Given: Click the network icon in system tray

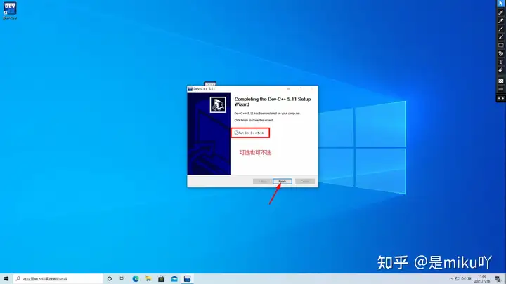Looking at the screenshot, I should pos(457,279).
